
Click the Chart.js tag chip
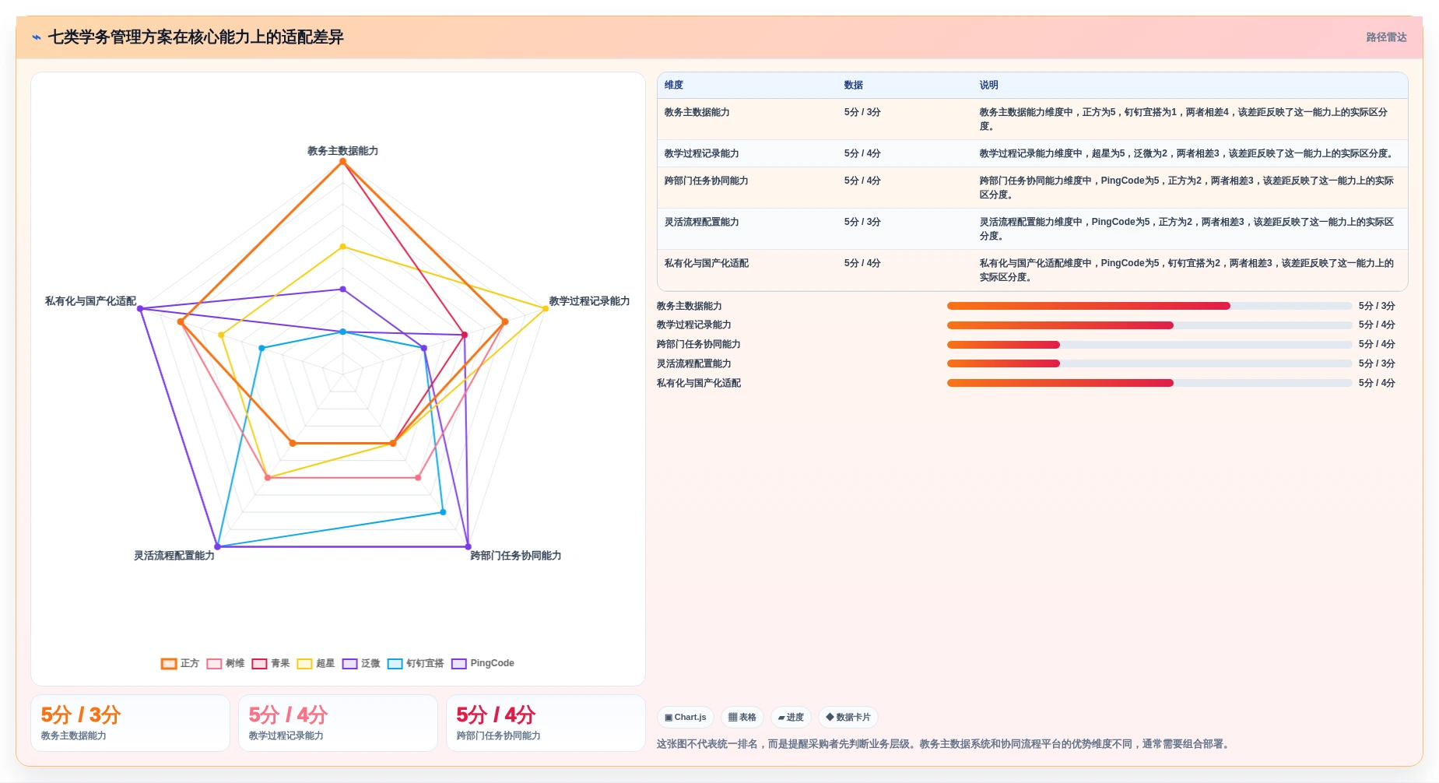pyautogui.click(x=686, y=717)
